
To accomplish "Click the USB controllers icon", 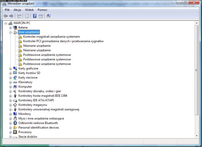I will tap(15, 109).
